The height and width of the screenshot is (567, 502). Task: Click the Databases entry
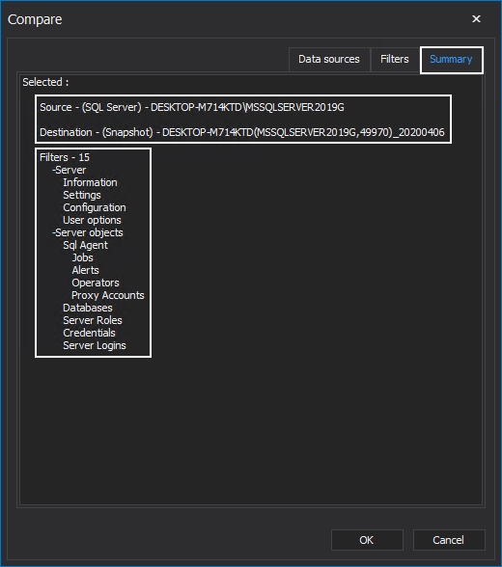pos(88,308)
